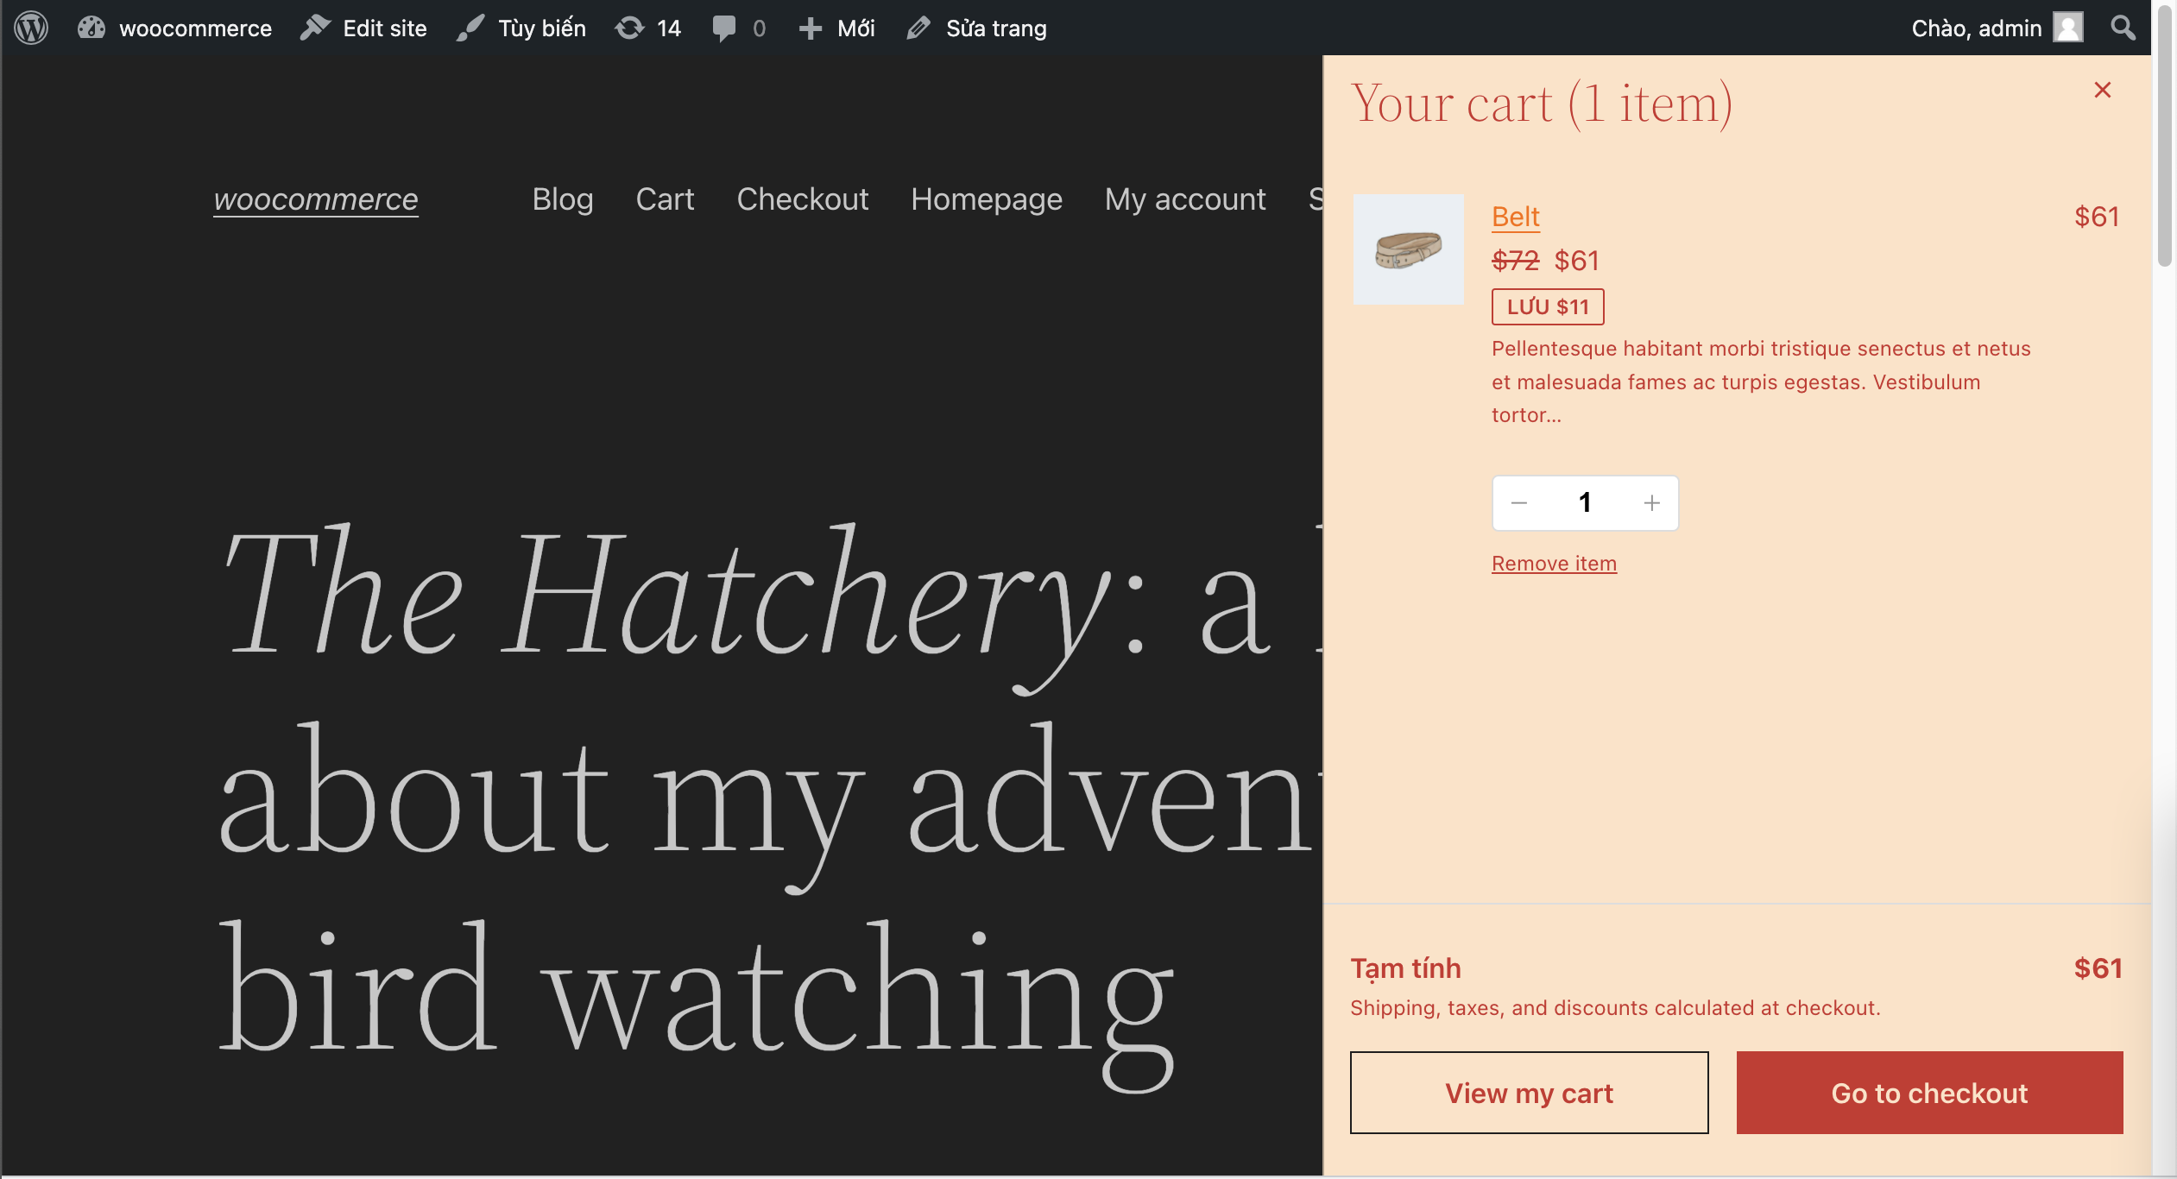Remove item from the cart
The height and width of the screenshot is (1179, 2177).
pos(1554,564)
